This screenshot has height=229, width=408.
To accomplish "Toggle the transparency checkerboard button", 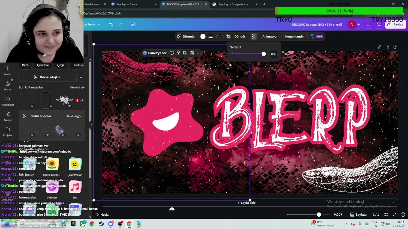I will pyautogui.click(x=254, y=37).
